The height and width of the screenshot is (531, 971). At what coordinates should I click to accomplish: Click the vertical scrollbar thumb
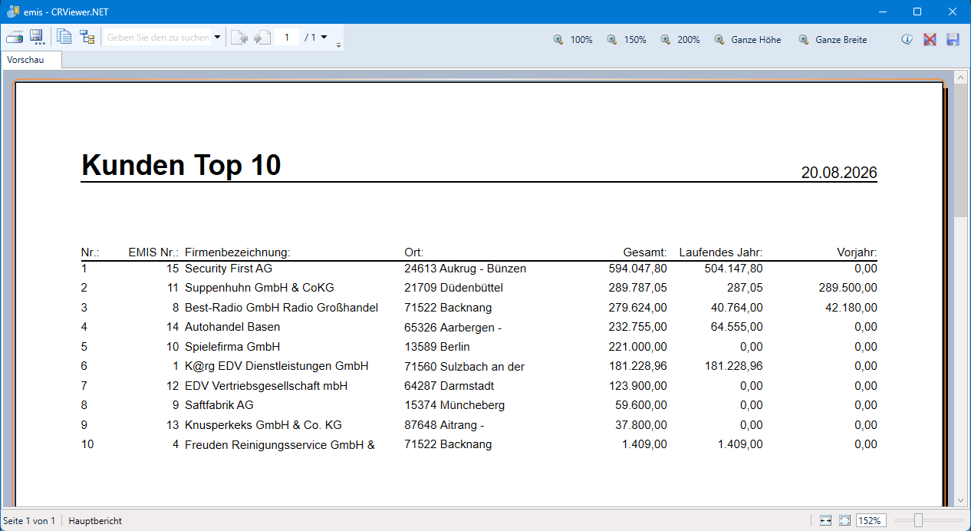[959, 150]
